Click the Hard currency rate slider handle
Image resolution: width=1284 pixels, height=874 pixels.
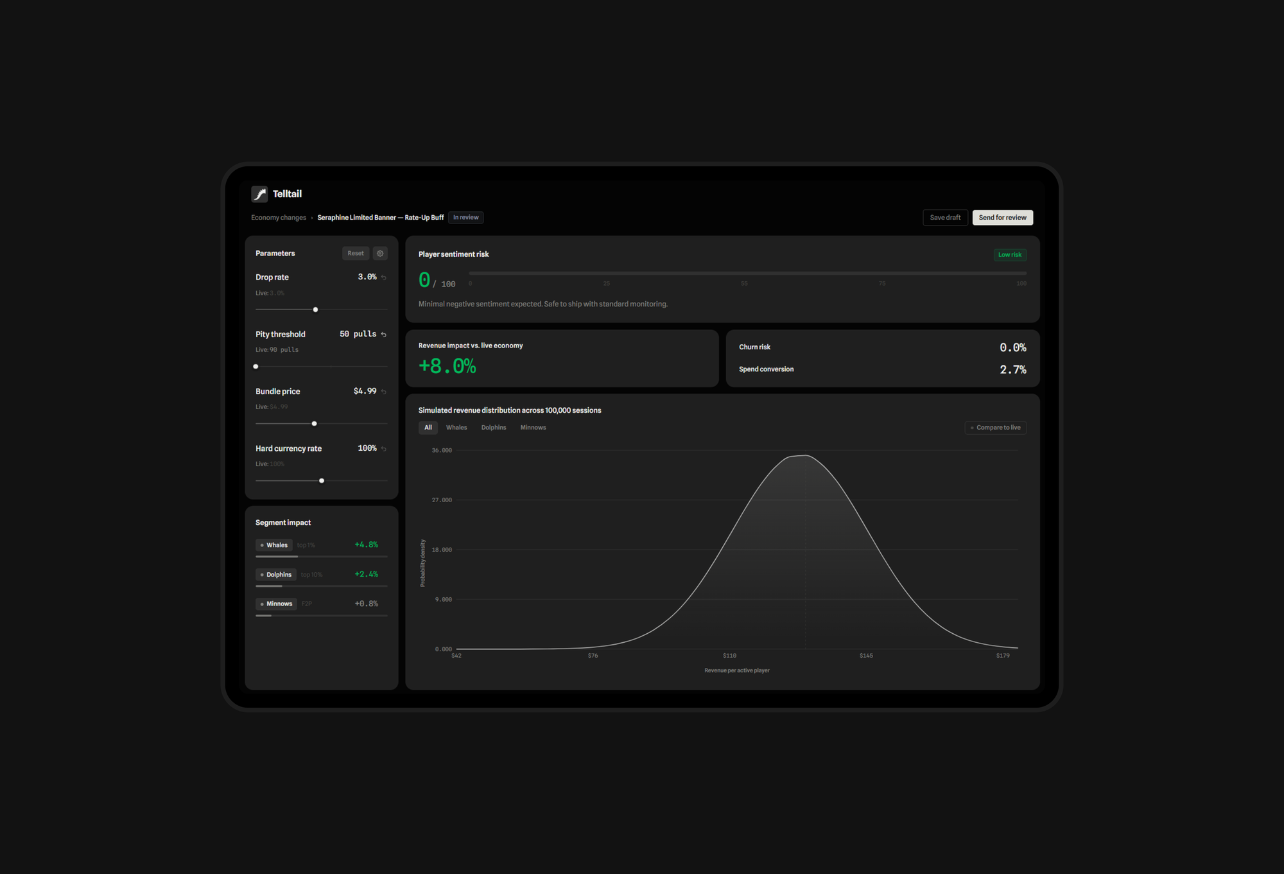pyautogui.click(x=322, y=481)
